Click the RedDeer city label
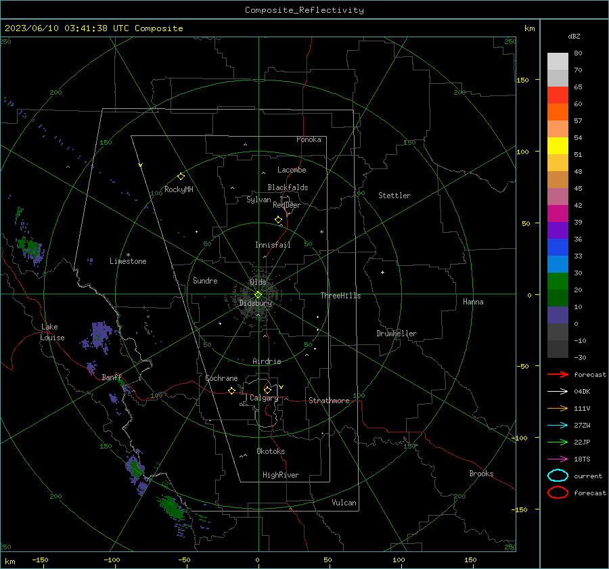Screen dimensions: 609x569 287,205
